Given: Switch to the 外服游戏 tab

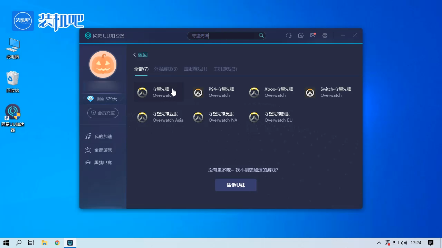Looking at the screenshot, I should coord(166,69).
